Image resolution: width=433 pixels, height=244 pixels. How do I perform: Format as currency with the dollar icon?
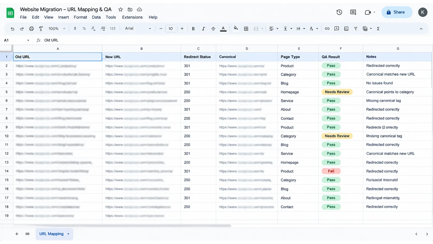75,29
